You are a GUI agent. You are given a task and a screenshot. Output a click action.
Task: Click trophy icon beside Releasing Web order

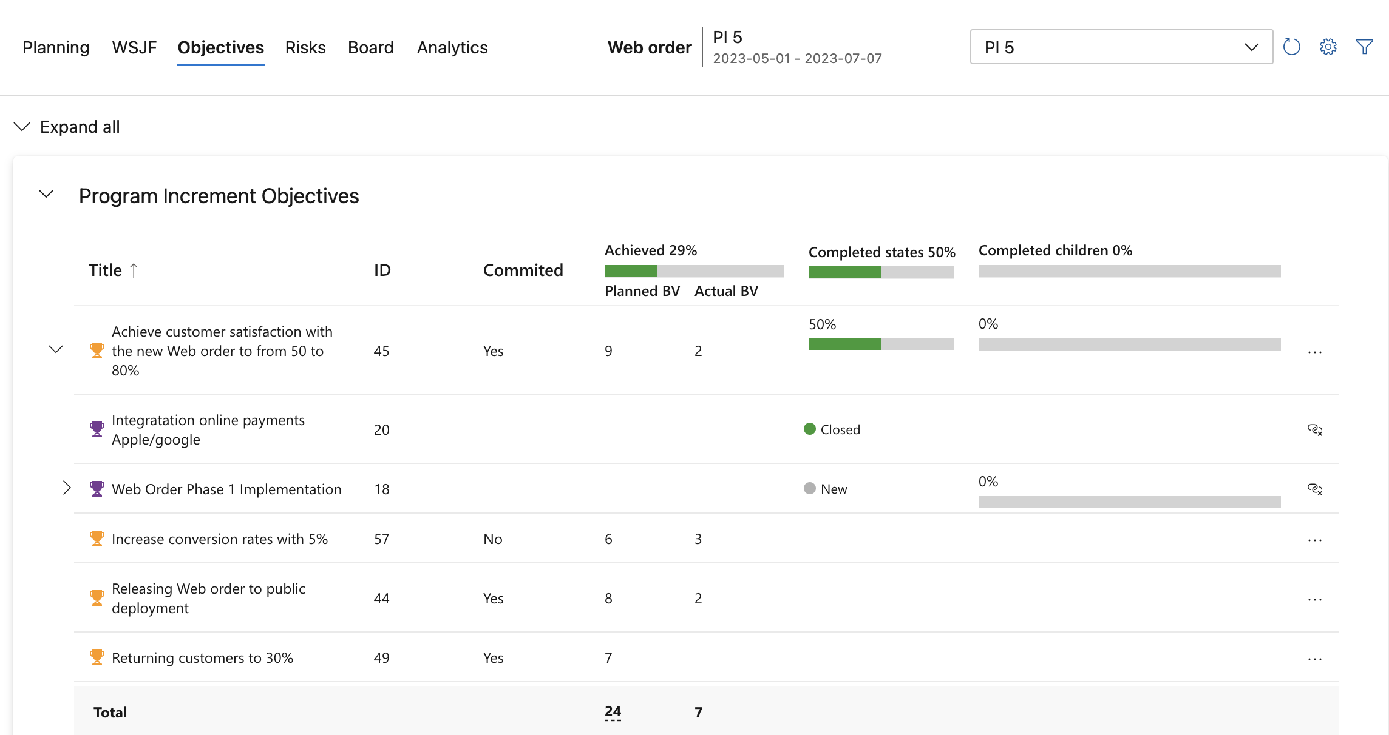[97, 598]
